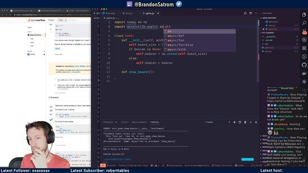Switch to the Welcome editor tab

tap(108, 13)
